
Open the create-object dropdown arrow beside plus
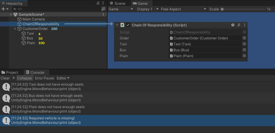tap(7, 9)
